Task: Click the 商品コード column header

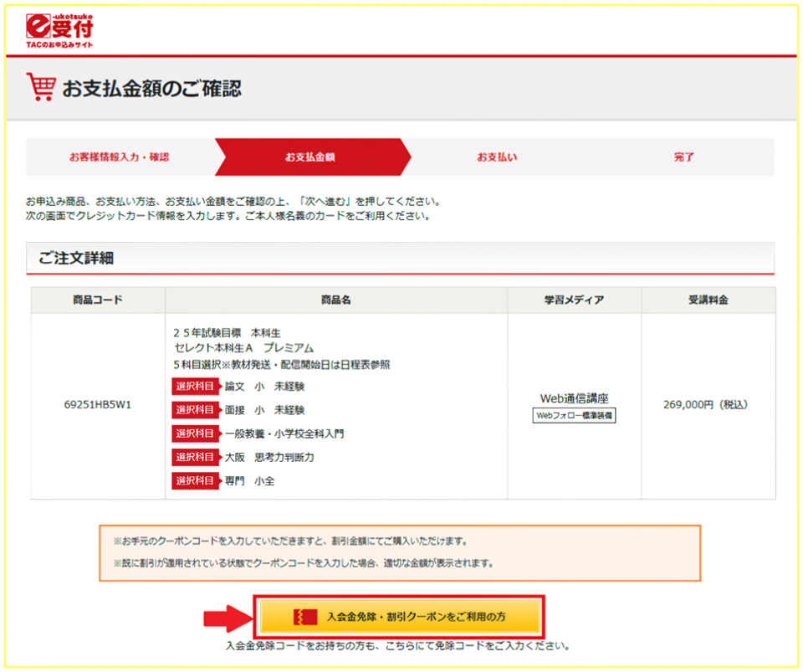Action: click(98, 300)
